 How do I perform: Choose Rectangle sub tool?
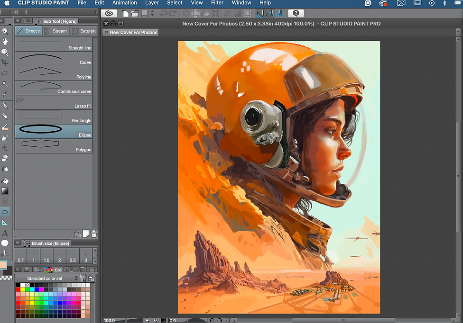pyautogui.click(x=54, y=117)
